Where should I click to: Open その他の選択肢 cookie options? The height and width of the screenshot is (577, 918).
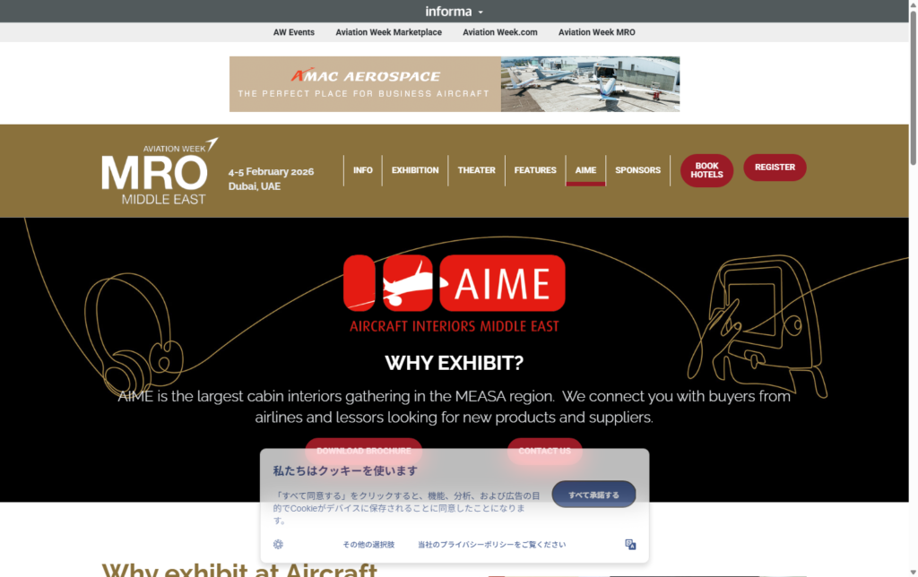pyautogui.click(x=367, y=544)
